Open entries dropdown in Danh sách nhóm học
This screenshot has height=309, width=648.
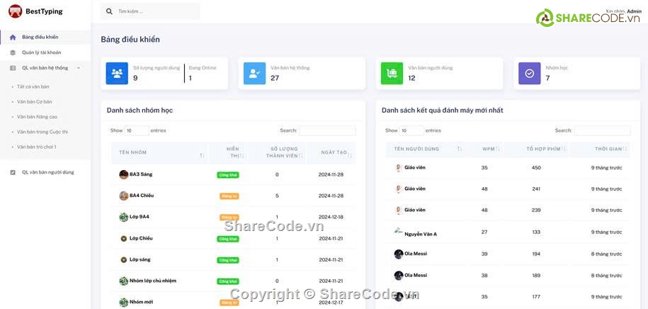(x=136, y=130)
